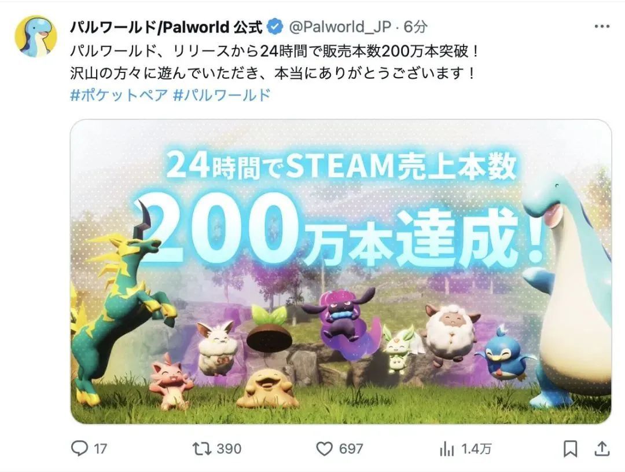
Task: Open the reply comment bubble icon
Action: pyautogui.click(x=79, y=448)
